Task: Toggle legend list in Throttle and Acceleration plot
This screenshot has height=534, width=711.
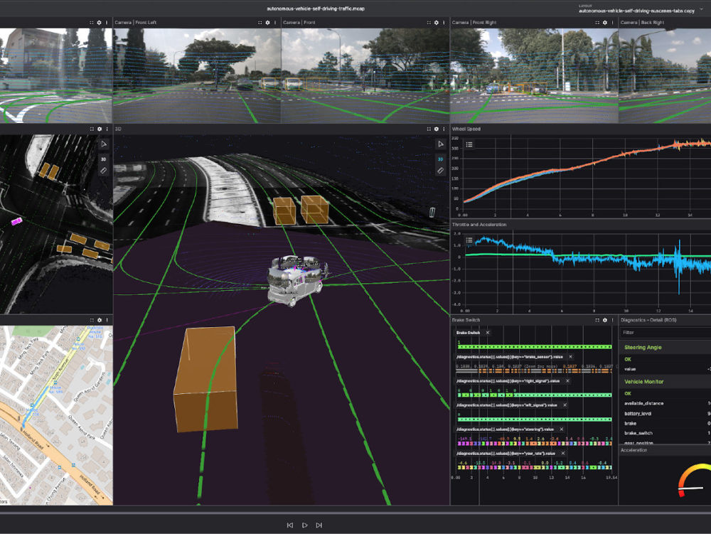Action: point(469,240)
